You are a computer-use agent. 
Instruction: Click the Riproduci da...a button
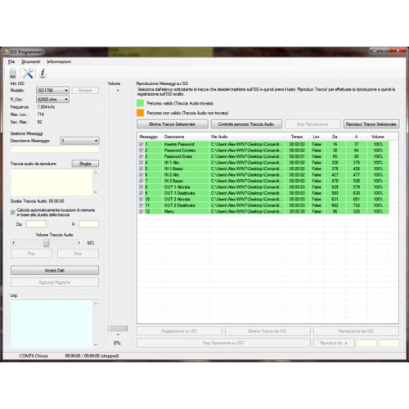click(334, 343)
